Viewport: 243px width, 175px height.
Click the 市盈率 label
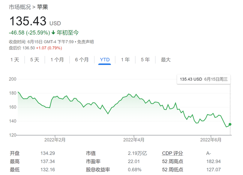[93, 162]
